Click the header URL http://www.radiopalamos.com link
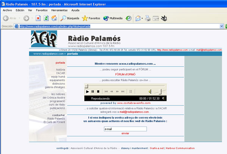This screenshot has height=154, width=227. [x=173, y=50]
